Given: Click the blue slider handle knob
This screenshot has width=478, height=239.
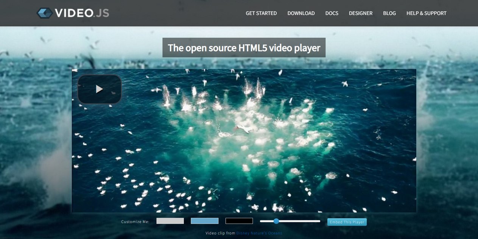Looking at the screenshot, I should 276,221.
